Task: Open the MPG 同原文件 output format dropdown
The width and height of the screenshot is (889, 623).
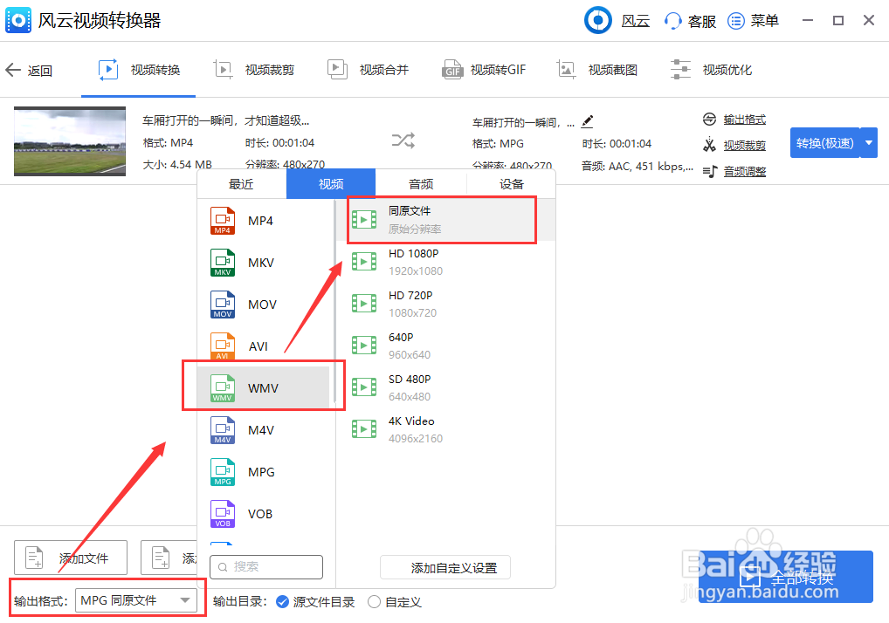Action: click(x=138, y=600)
